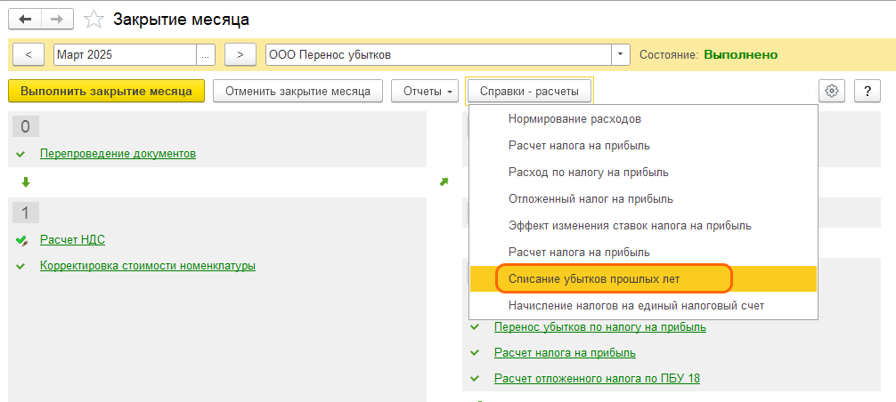Go to next month with right arrow
Image resolution: width=896 pixels, height=402 pixels.
coord(240,55)
